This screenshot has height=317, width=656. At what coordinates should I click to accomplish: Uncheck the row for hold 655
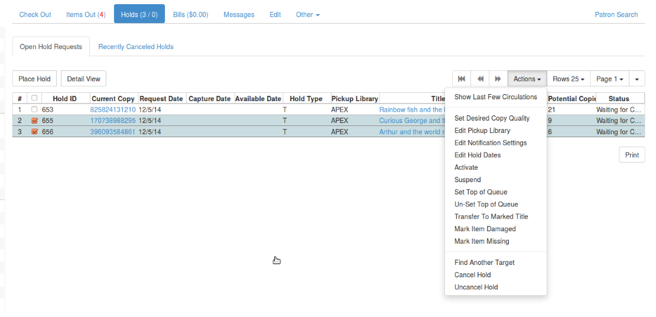click(34, 121)
